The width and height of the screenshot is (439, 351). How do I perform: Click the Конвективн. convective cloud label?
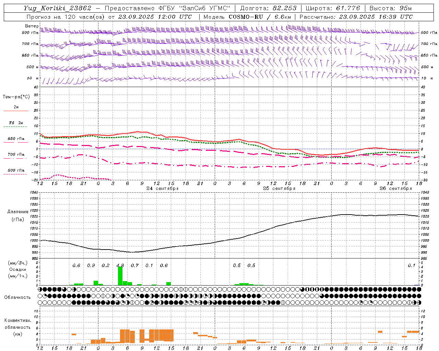point(17,320)
